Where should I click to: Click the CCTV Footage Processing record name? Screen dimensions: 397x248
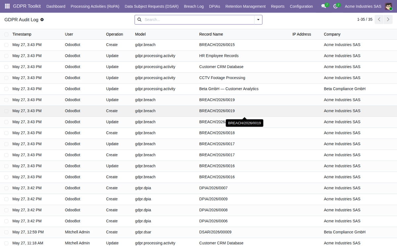tap(222, 78)
